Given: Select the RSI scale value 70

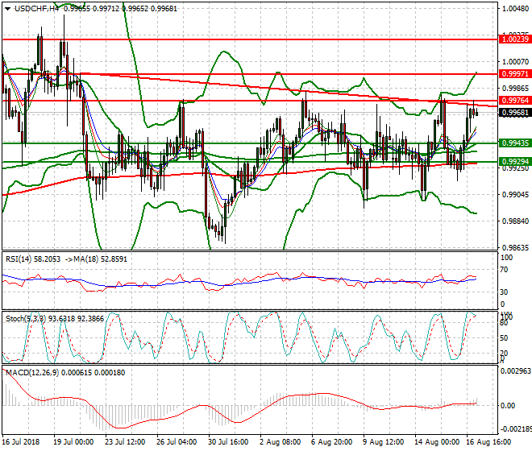Looking at the screenshot, I should click(505, 270).
